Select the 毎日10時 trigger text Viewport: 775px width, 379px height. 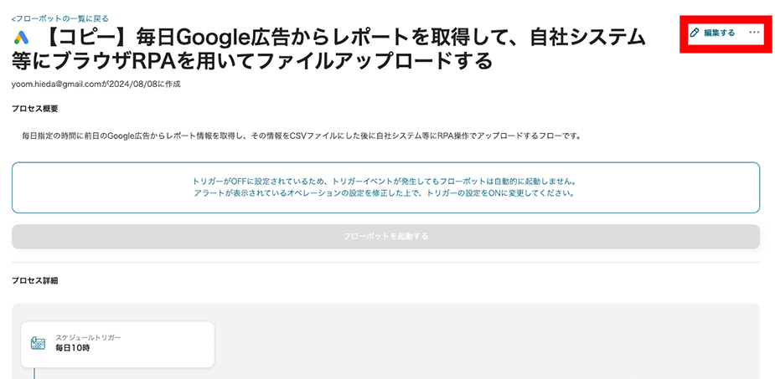pyautogui.click(x=73, y=348)
